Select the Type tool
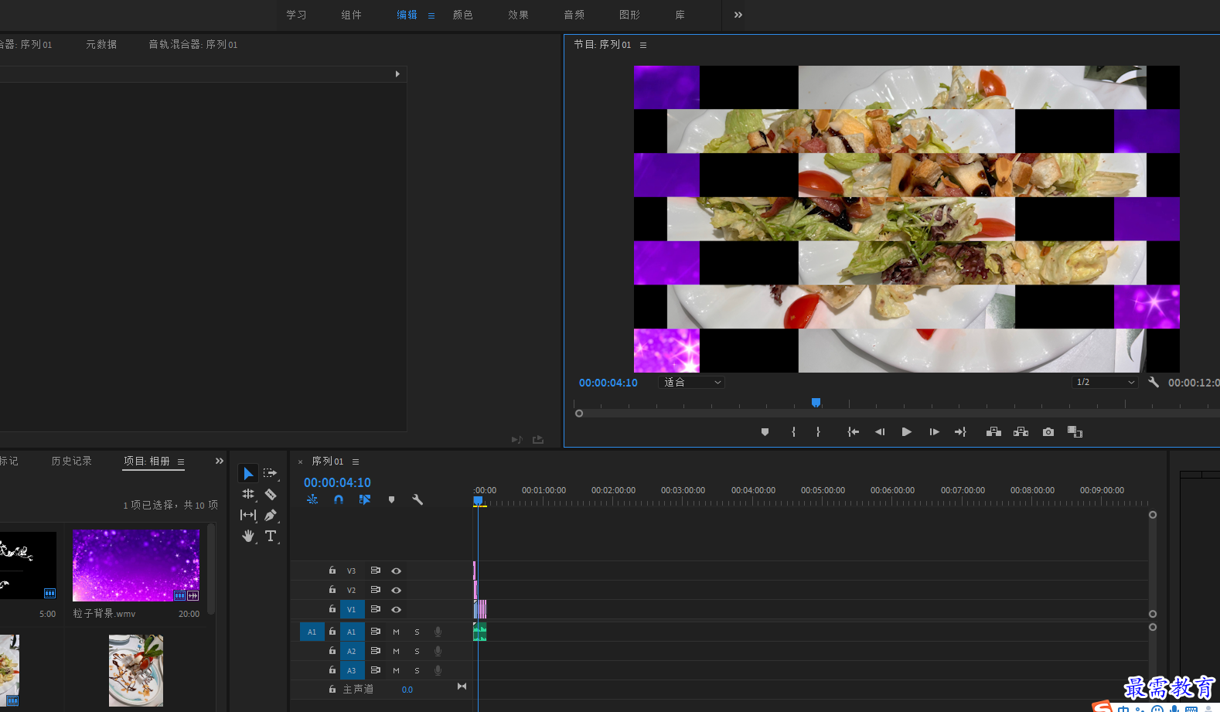1220x712 pixels. point(271,536)
